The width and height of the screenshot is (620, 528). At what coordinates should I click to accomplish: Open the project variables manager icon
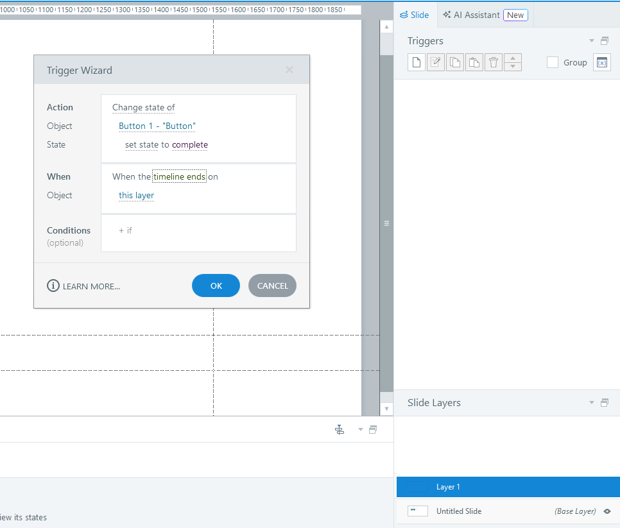[x=602, y=62]
